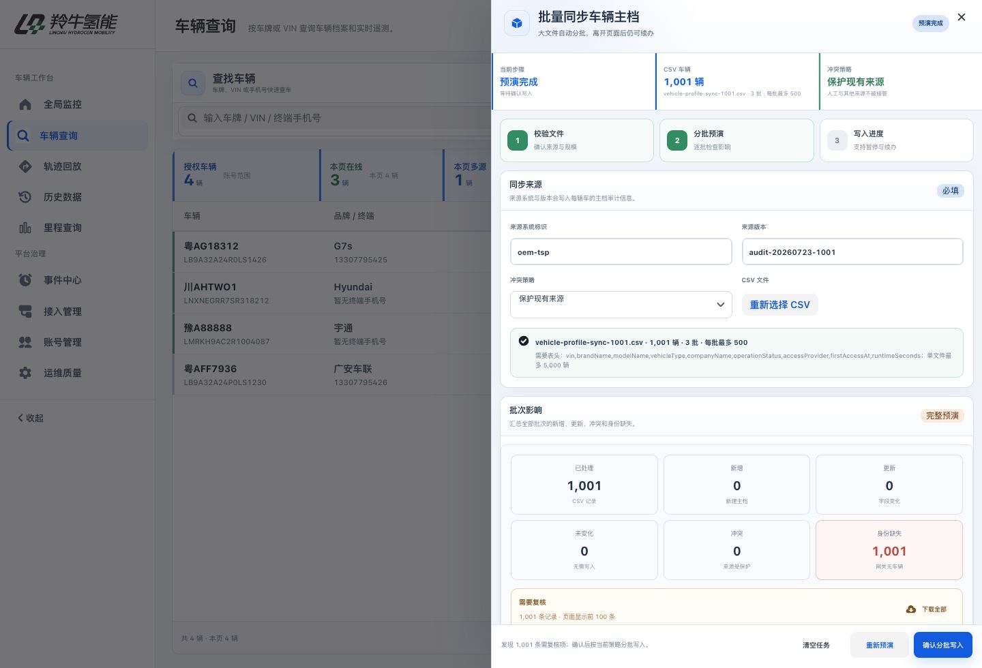Screen dimensions: 982x668
Task: Go to 运维质量 menu item
Action: point(78,373)
